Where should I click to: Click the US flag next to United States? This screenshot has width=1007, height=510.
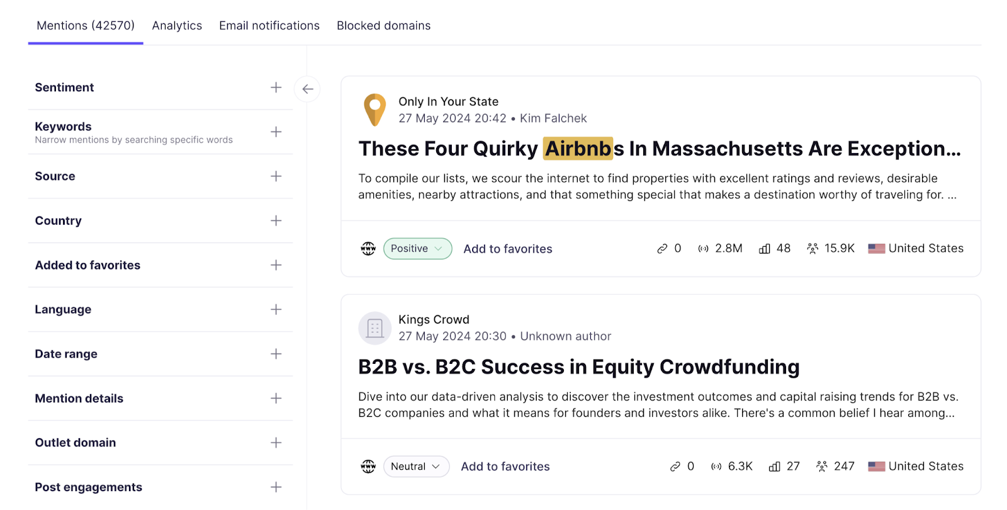tap(876, 248)
